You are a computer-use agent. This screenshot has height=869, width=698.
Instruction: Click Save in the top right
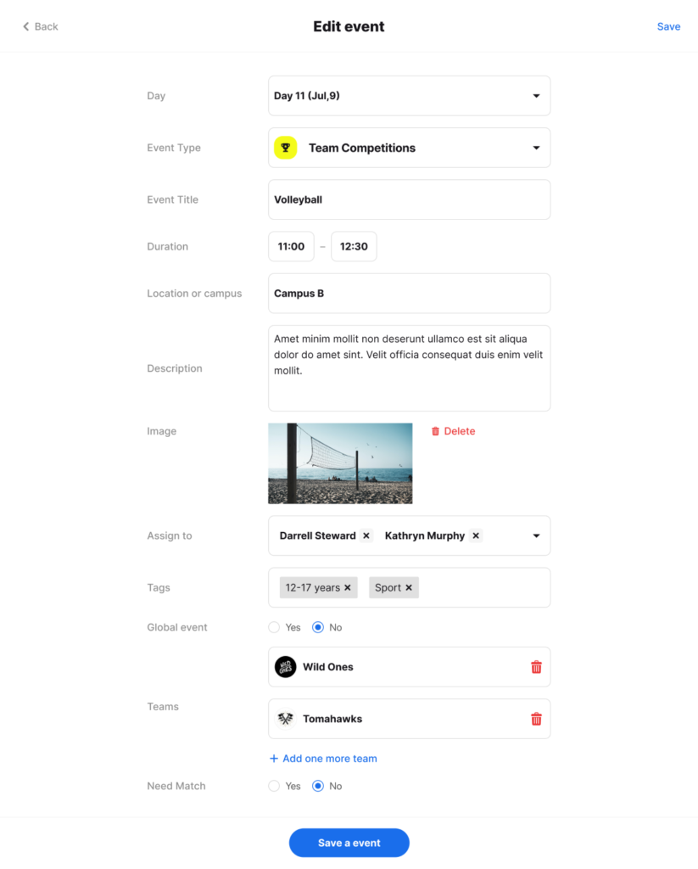coord(668,26)
